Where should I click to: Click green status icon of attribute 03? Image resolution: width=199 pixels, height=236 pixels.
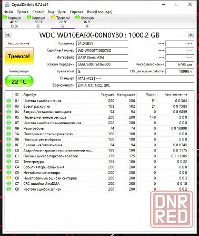[x=8, y=106]
